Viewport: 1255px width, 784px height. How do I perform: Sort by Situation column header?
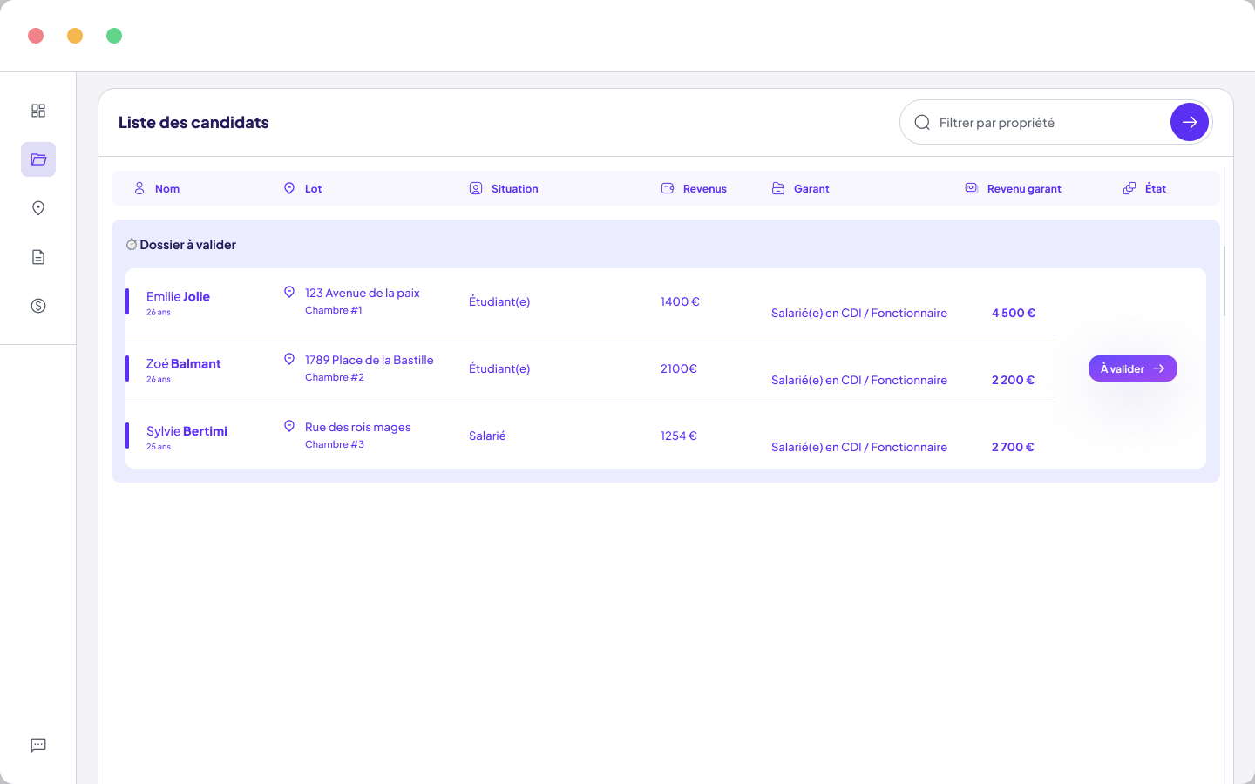[x=515, y=189]
